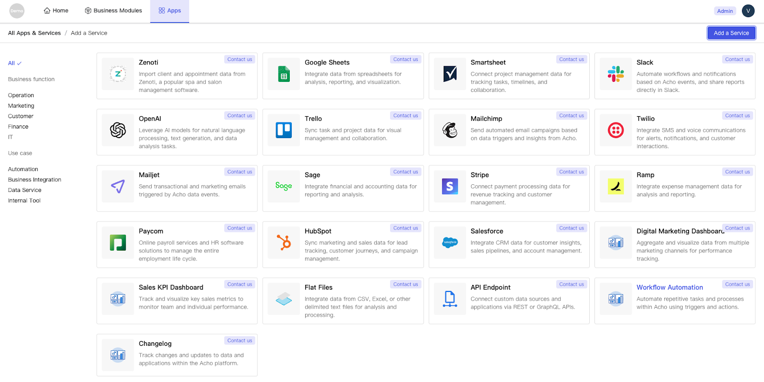Filter by Customer business function

coord(21,116)
